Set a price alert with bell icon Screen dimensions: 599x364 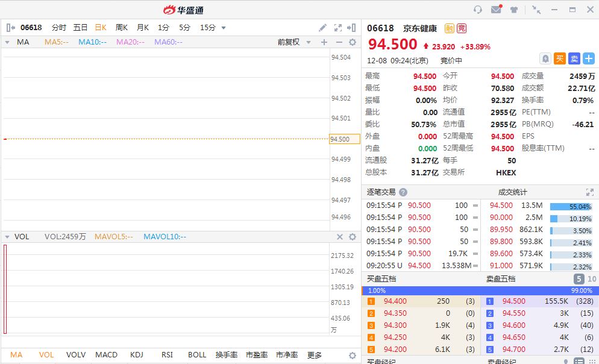coord(545,58)
